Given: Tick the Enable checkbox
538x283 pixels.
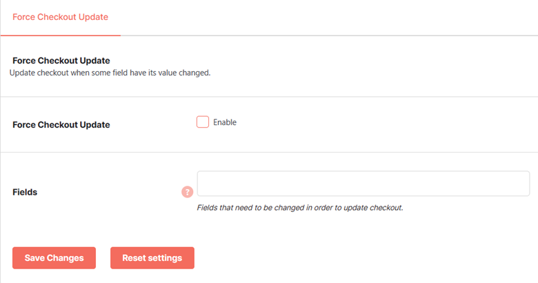Looking at the screenshot, I should pos(202,122).
